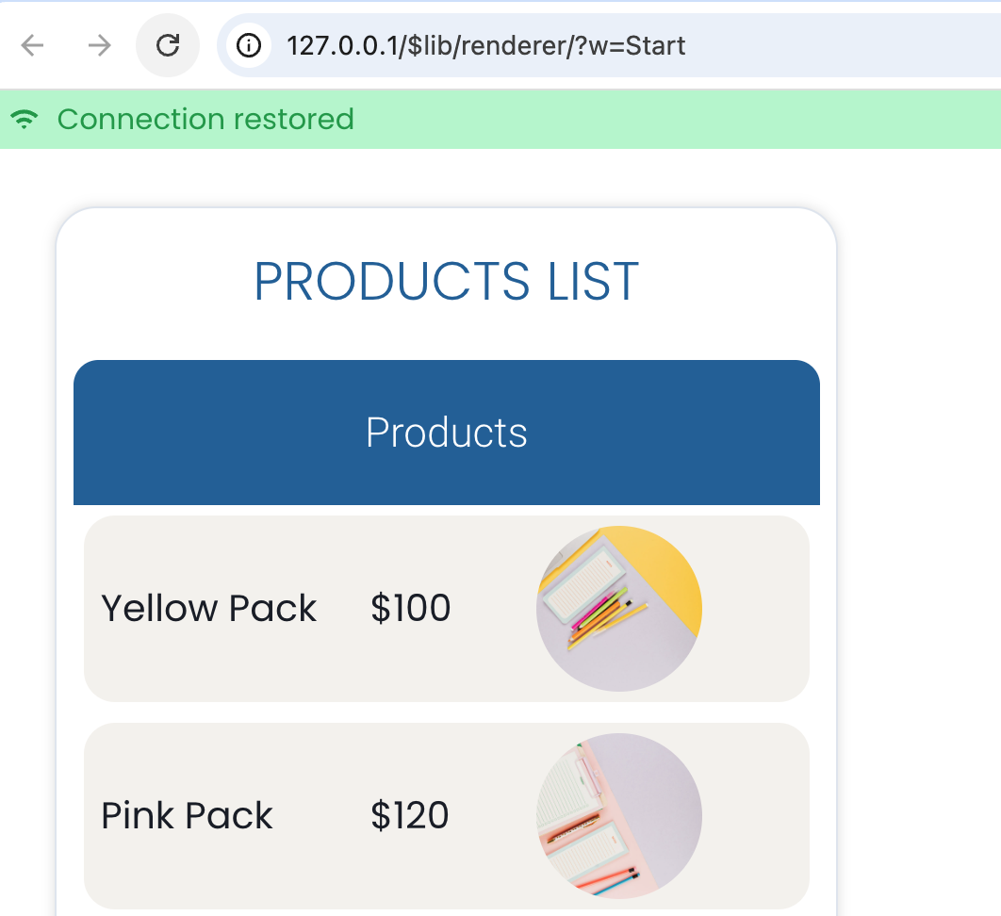Click white space left of PRODUCTS LIST title

(151, 281)
